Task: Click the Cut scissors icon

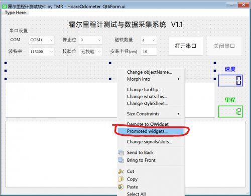Action: [x=121, y=171]
